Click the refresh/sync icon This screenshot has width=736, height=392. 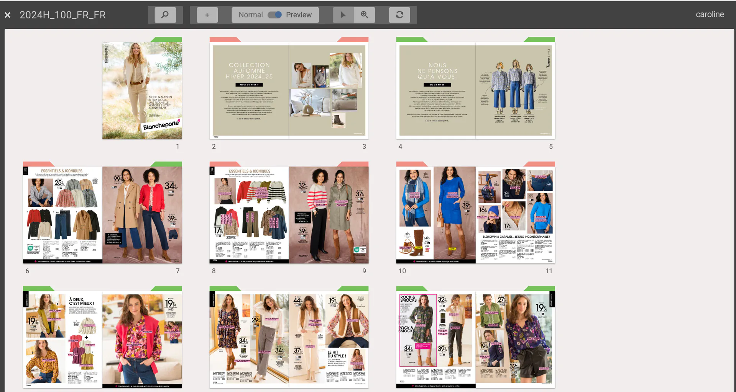399,15
